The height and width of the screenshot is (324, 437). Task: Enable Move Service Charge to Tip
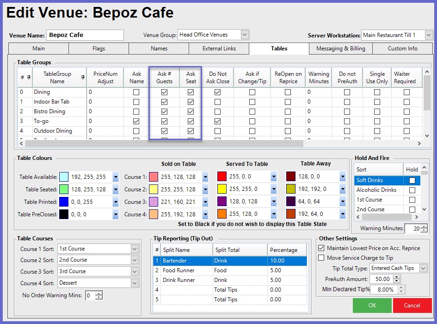(321, 258)
